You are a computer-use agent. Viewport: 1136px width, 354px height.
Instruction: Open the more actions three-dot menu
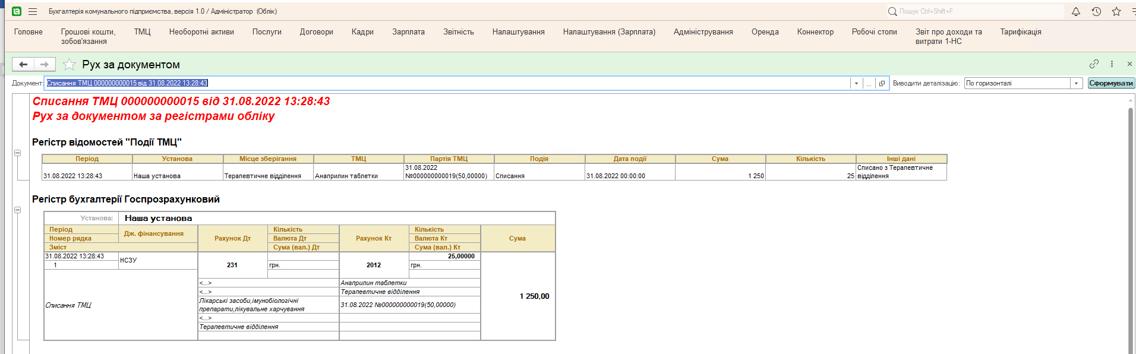point(1112,64)
